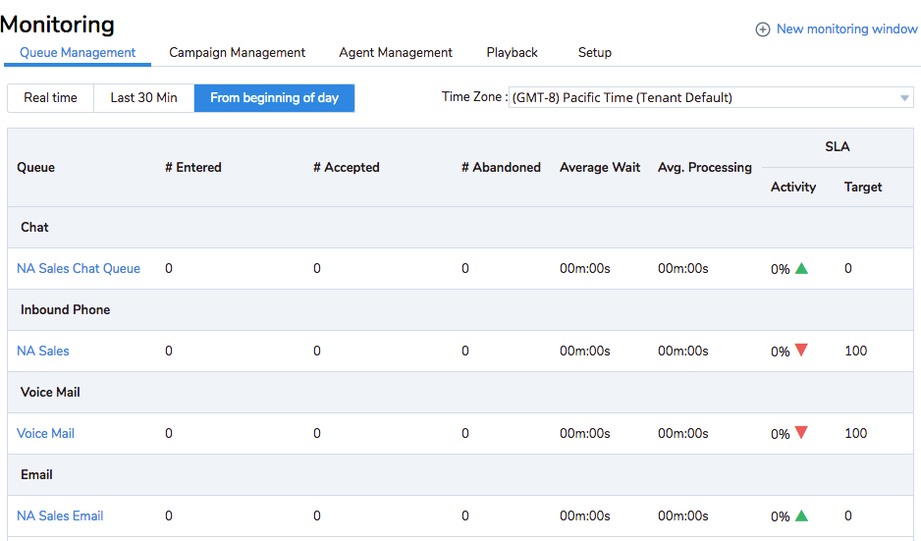
Task: Open the NA Sales inbound phone queue
Action: tap(43, 351)
